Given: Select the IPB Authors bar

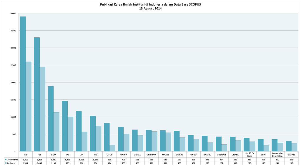Looking at the screenshot, I should (x=70, y=134).
